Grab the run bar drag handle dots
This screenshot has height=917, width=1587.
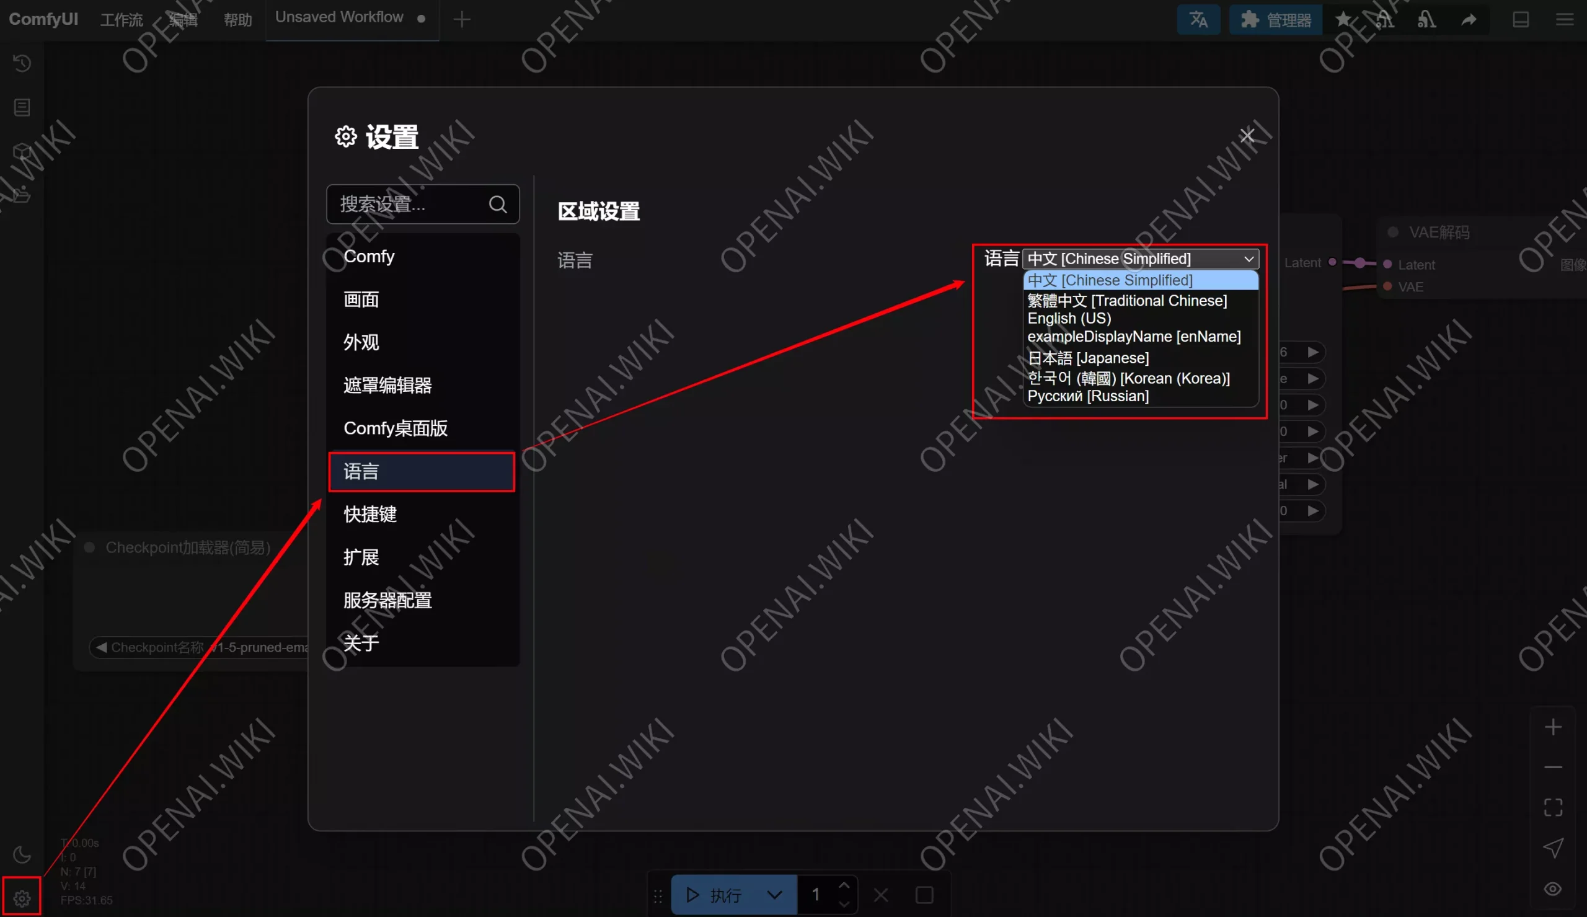tap(658, 895)
